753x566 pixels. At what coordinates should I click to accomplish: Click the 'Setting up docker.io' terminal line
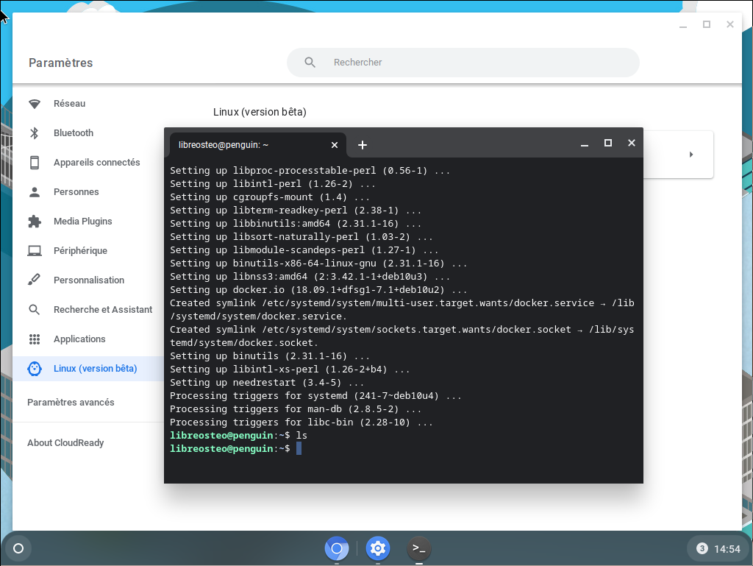(318, 290)
